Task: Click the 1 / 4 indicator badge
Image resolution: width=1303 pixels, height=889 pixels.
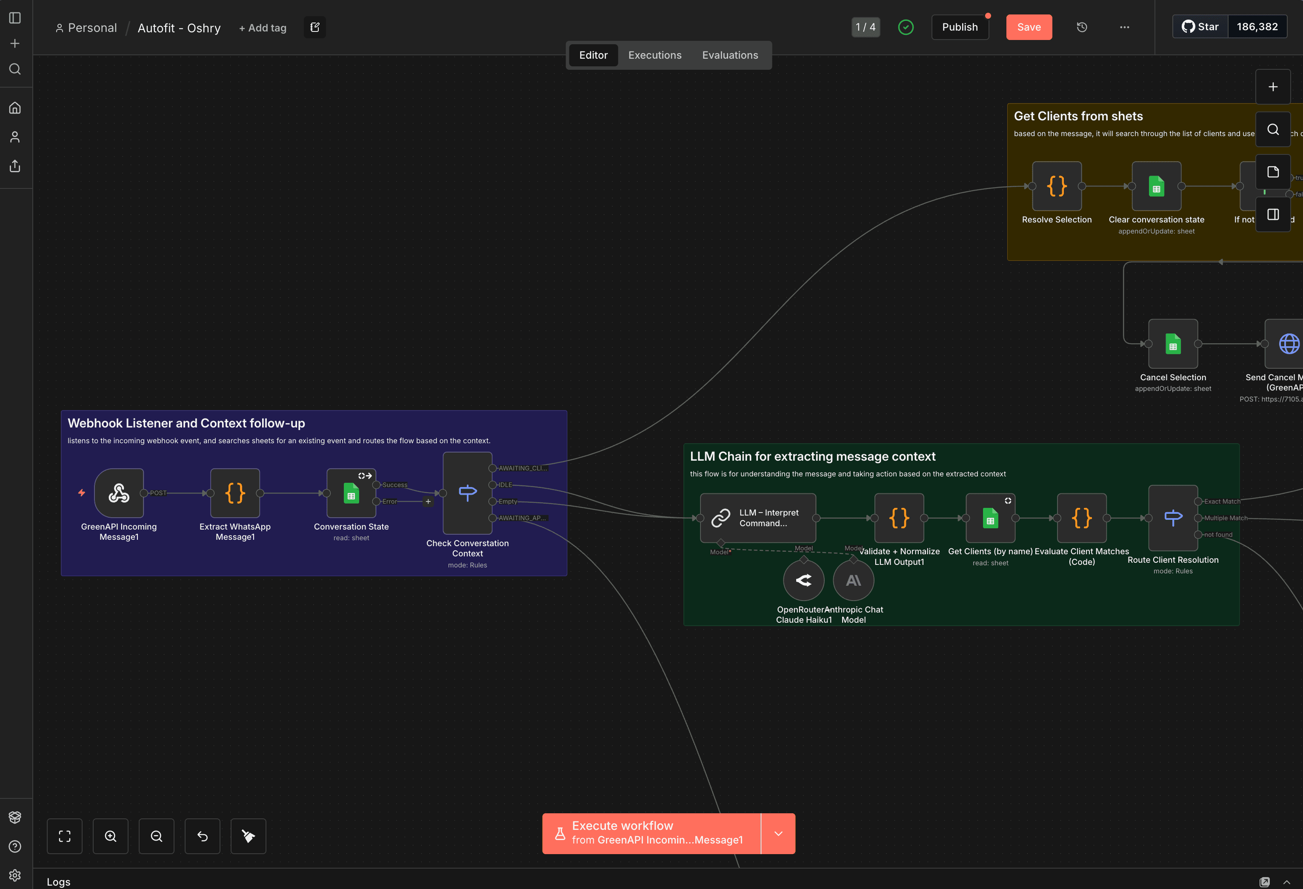Action: click(865, 27)
